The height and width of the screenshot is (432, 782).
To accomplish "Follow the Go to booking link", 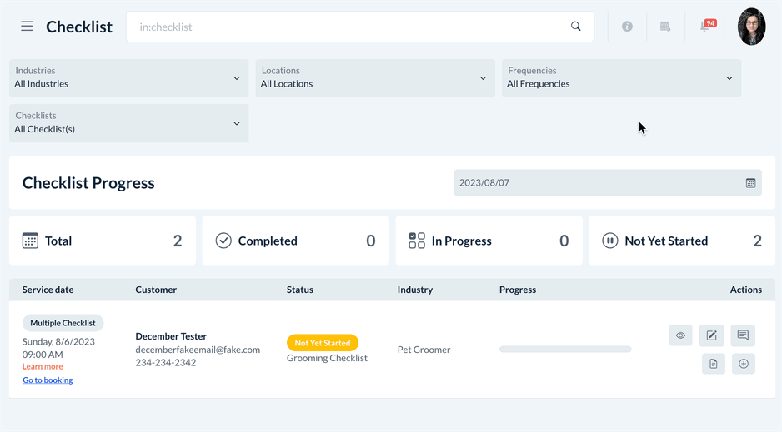I will [x=48, y=380].
